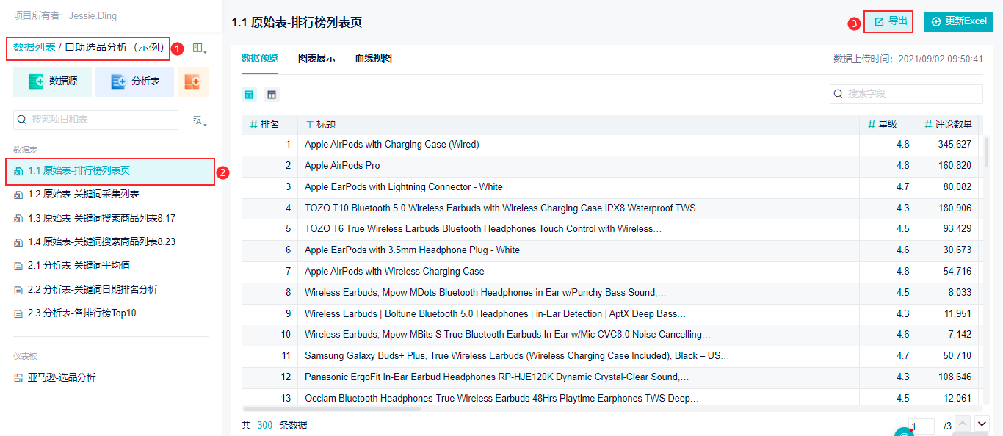Select 1.1 原始表-排行榜列表页 in list
The height and width of the screenshot is (436, 1003).
(110, 171)
